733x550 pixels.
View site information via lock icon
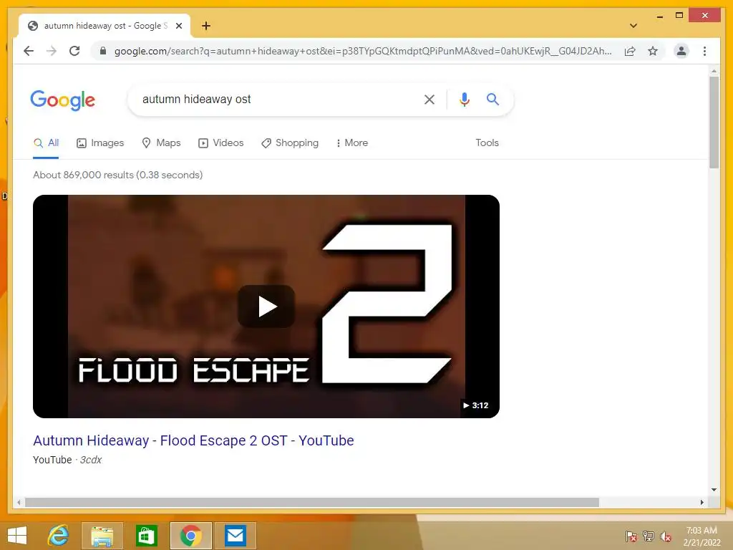103,51
